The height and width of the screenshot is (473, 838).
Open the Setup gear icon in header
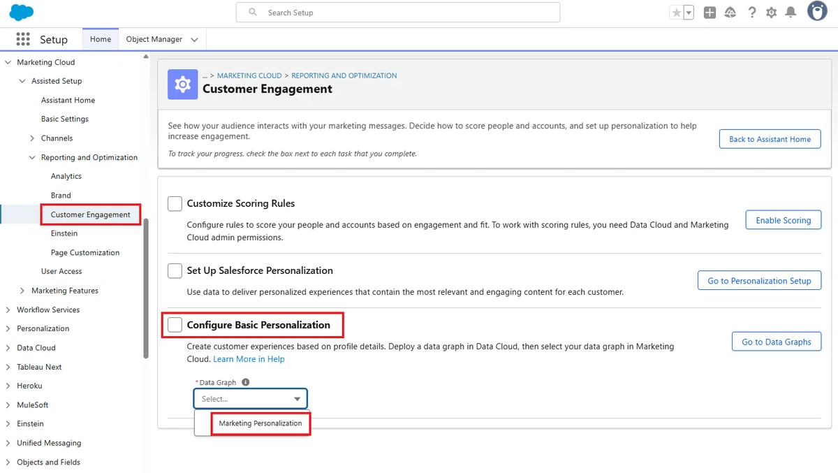(x=771, y=13)
